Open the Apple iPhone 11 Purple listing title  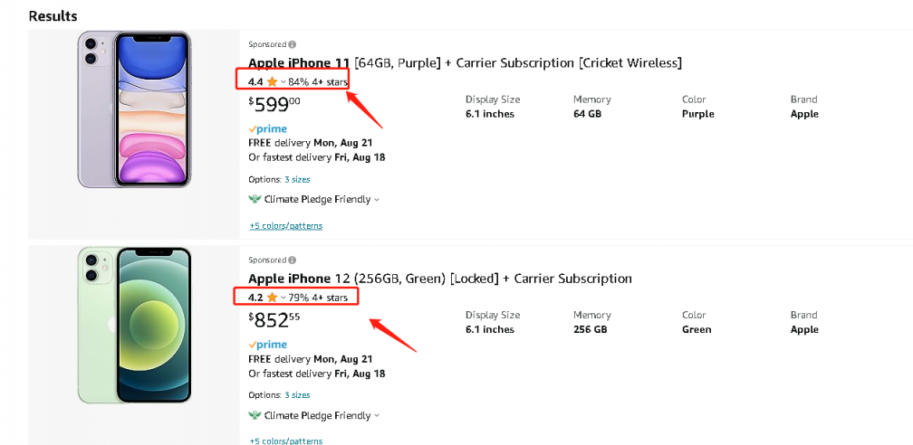click(x=465, y=62)
